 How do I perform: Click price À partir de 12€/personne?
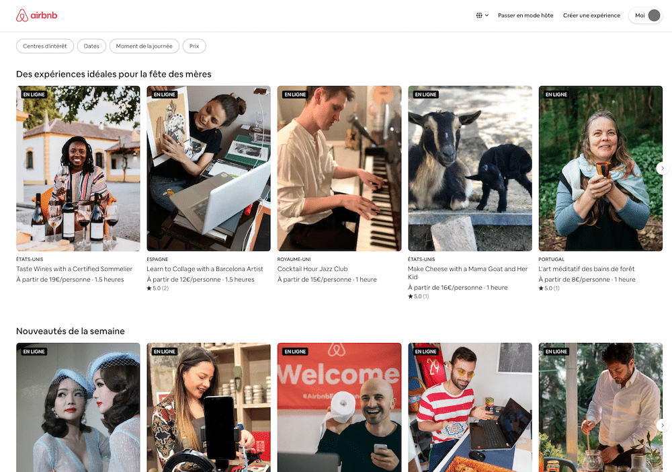[x=184, y=280]
